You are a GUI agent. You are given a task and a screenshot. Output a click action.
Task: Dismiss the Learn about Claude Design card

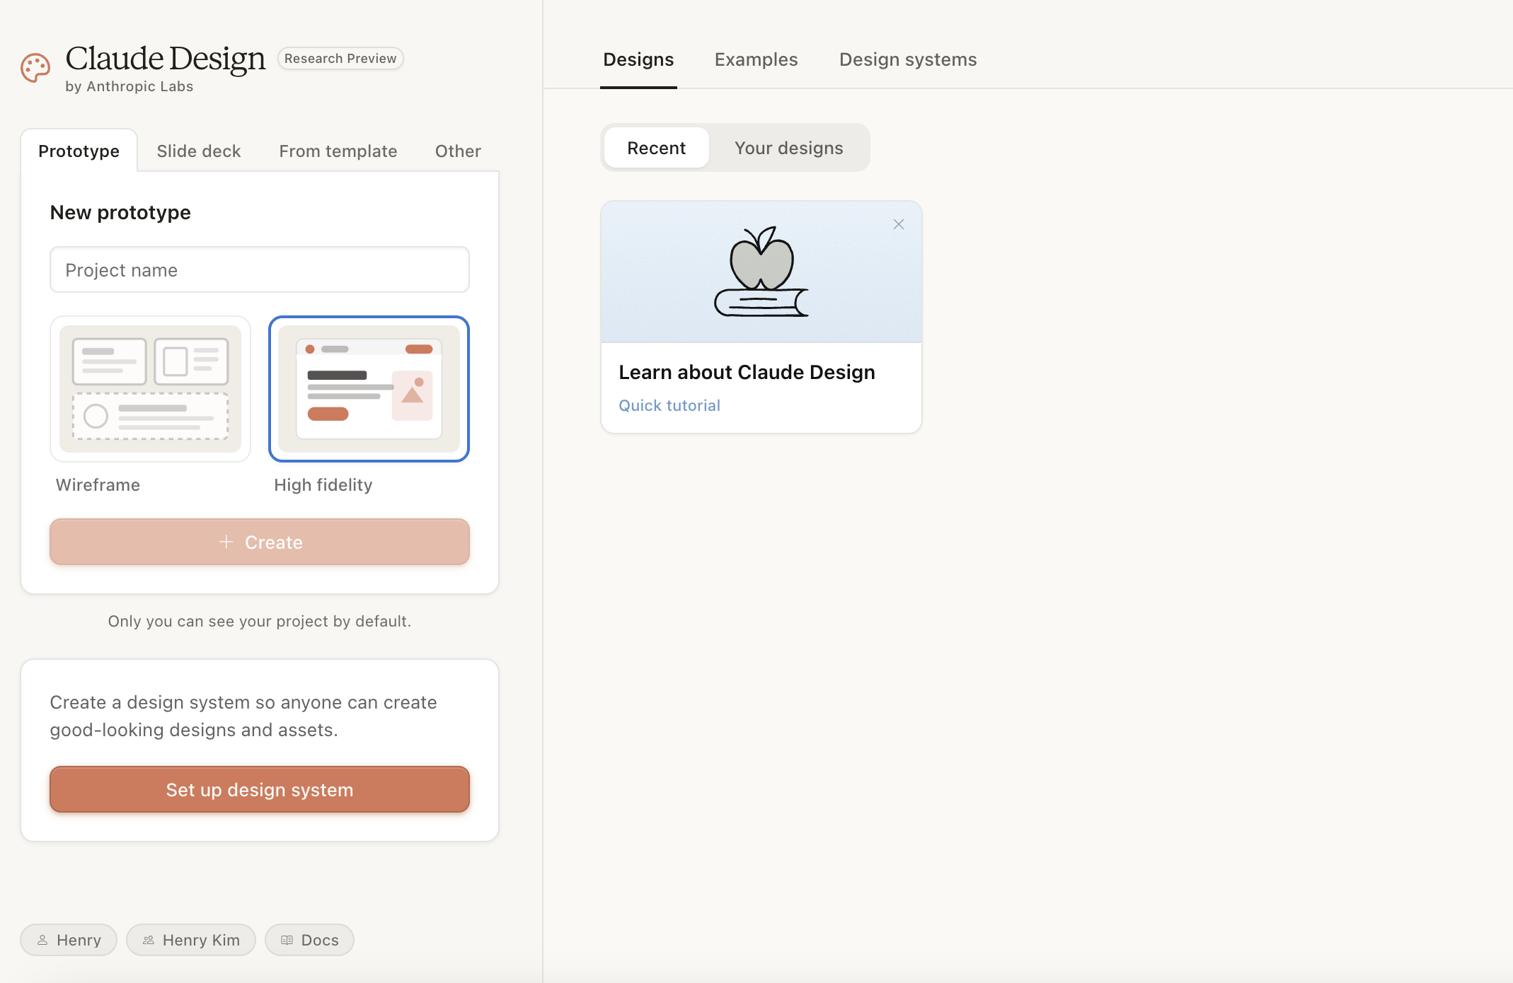coord(899,224)
